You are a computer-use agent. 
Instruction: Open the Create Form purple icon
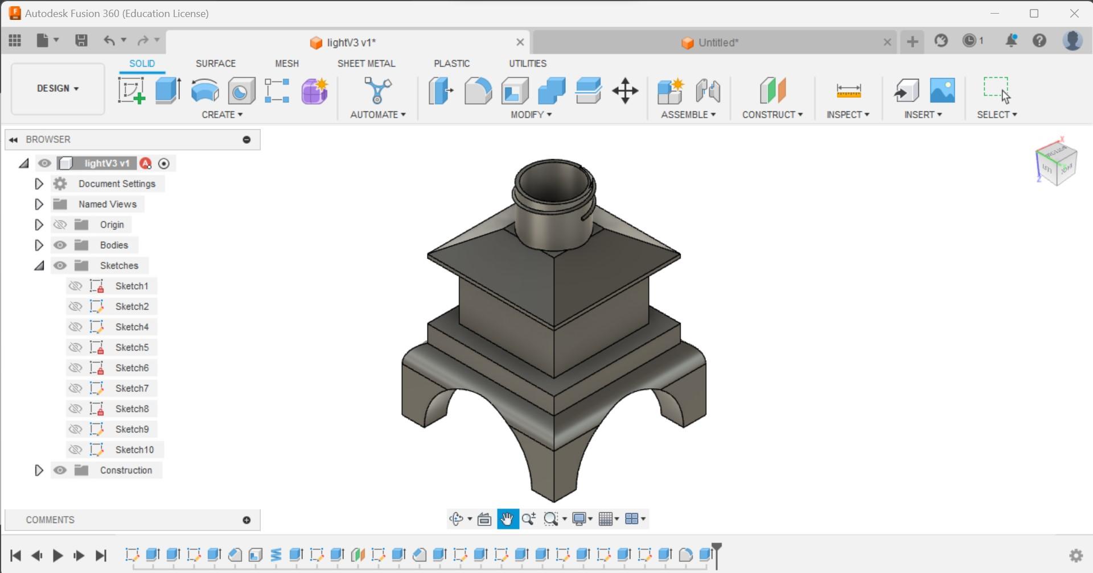[314, 91]
